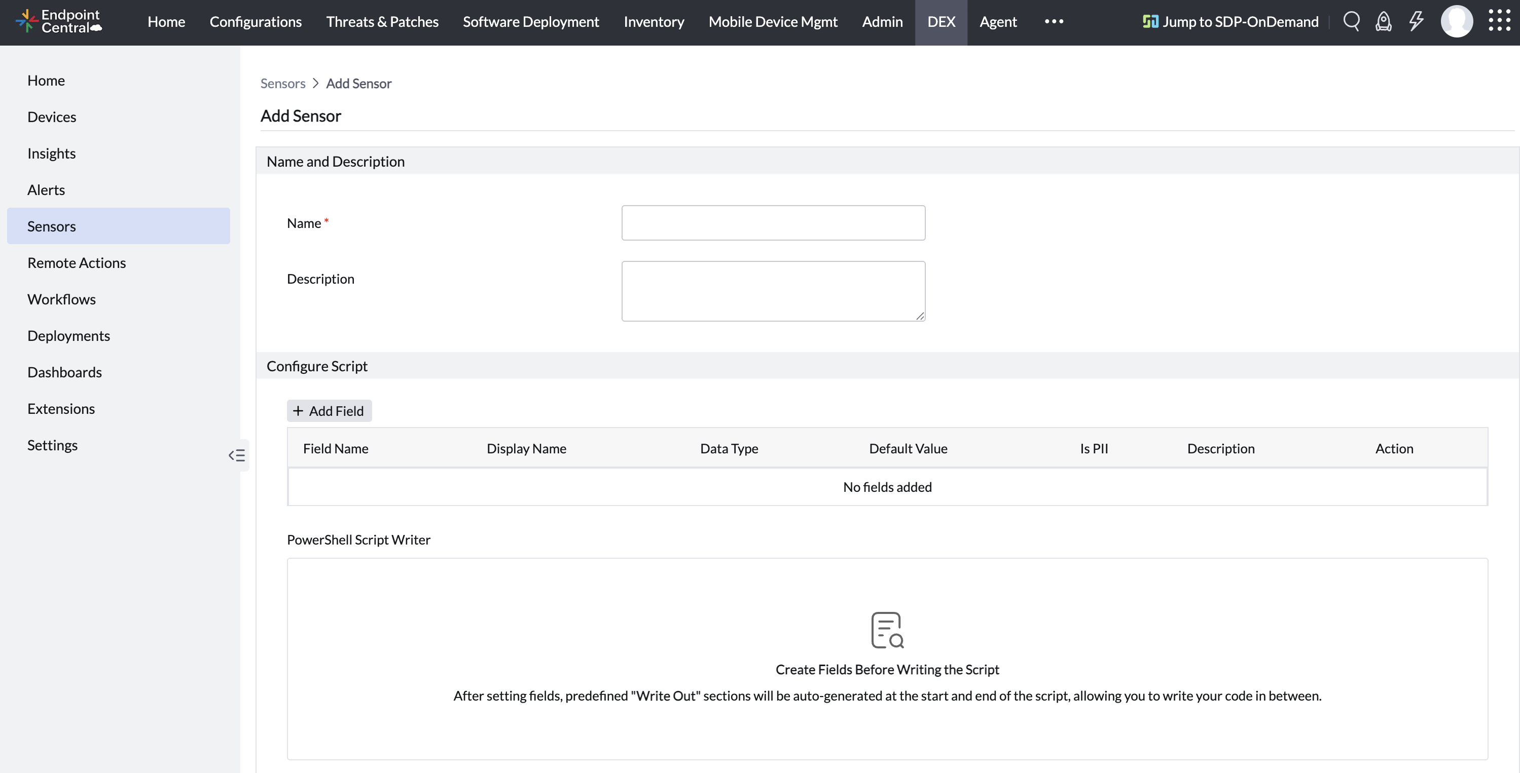Click the Add Field button
Screen dimensions: 1520x773
329,411
